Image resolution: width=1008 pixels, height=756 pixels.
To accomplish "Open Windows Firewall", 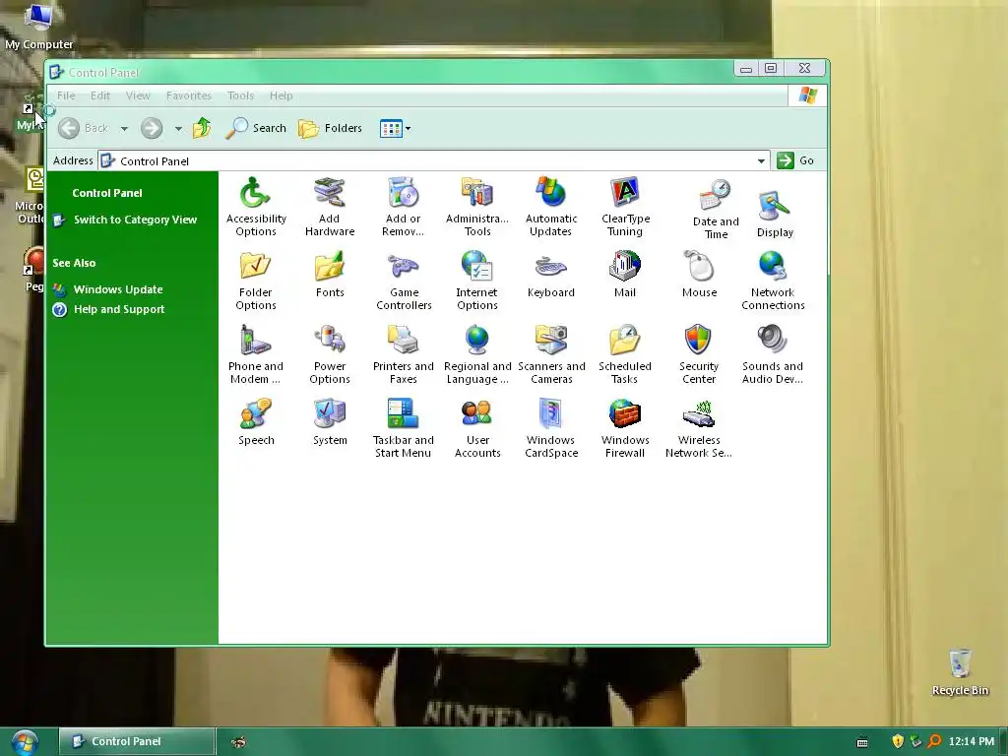I will (625, 428).
